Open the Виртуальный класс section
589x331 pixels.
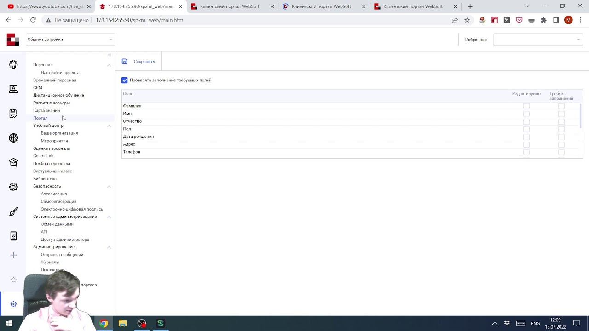pyautogui.click(x=52, y=171)
